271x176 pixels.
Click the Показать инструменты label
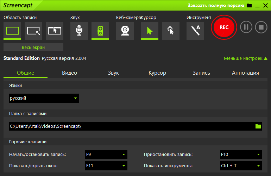point(168,166)
